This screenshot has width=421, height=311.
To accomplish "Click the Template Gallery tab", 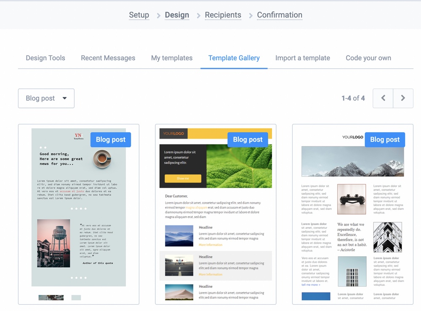I will click(234, 58).
